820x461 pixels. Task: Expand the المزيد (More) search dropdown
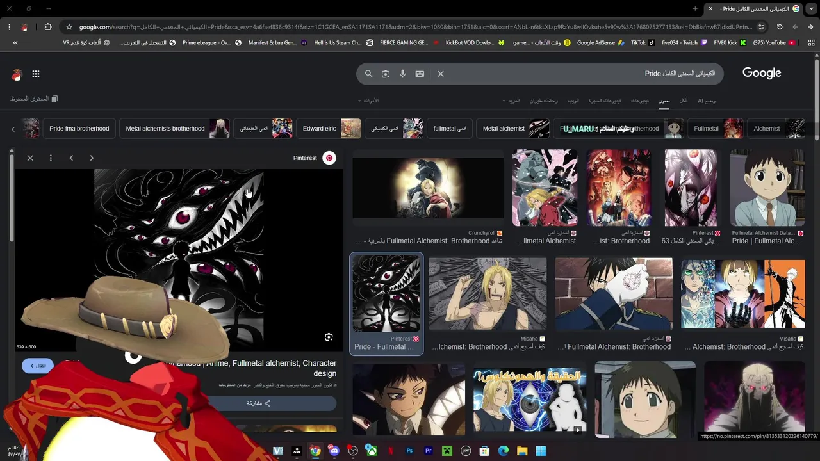(512, 101)
